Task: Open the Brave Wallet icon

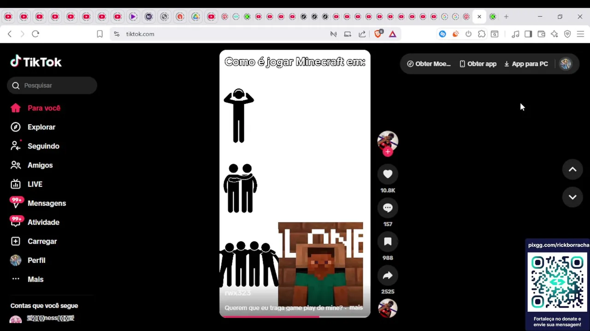Action: point(542,34)
